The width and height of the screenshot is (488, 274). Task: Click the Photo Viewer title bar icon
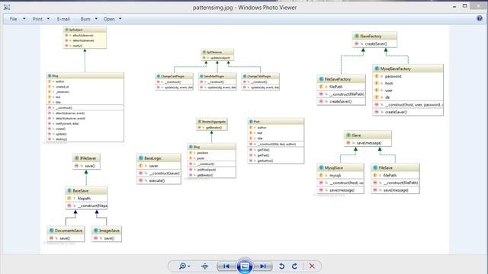click(7, 7)
